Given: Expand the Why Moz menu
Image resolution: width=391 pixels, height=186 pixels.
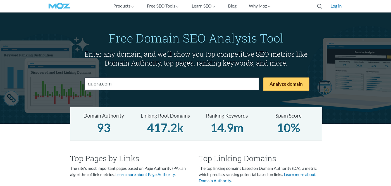Looking at the screenshot, I should click(x=259, y=6).
